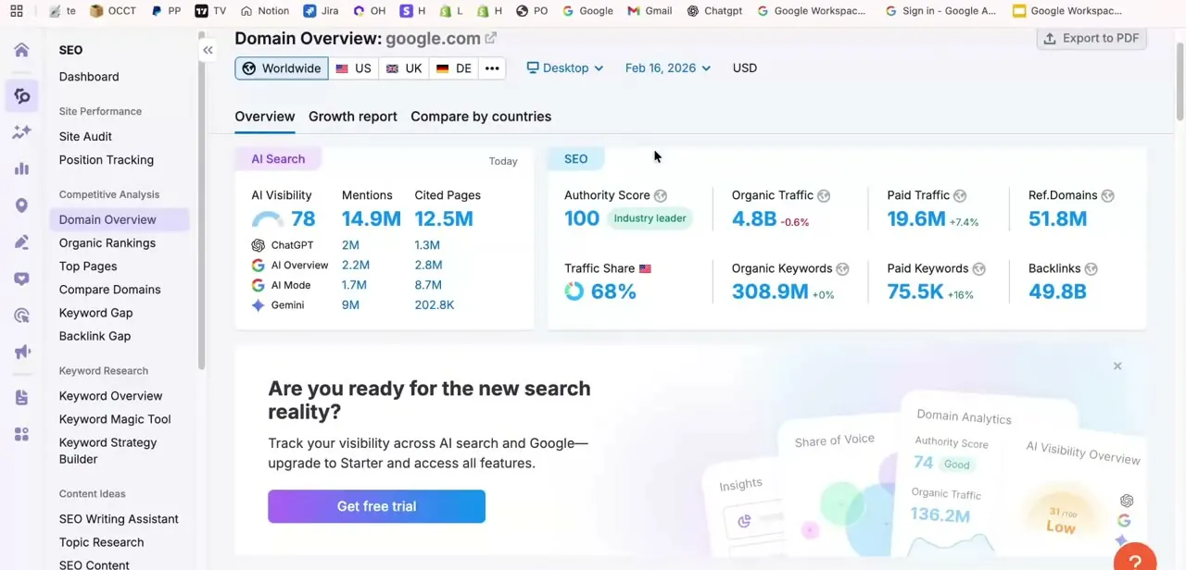
Task: Open Dashboard in the sidebar
Action: point(89,77)
